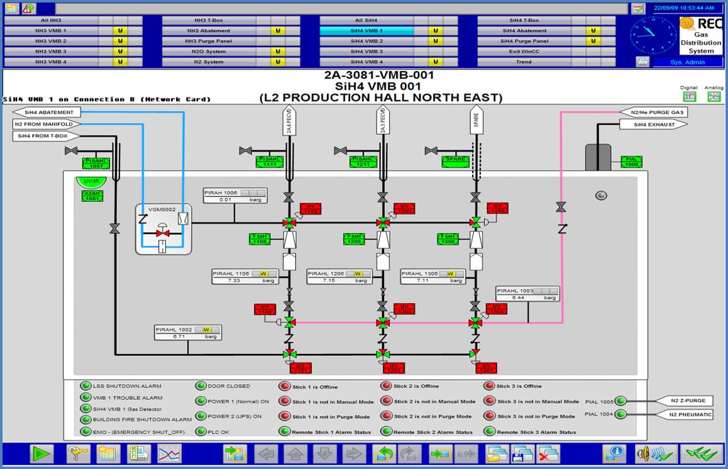Select the FSAH 1208 flow switch tag
The height and width of the screenshot is (469, 728).
pyautogui.click(x=354, y=239)
